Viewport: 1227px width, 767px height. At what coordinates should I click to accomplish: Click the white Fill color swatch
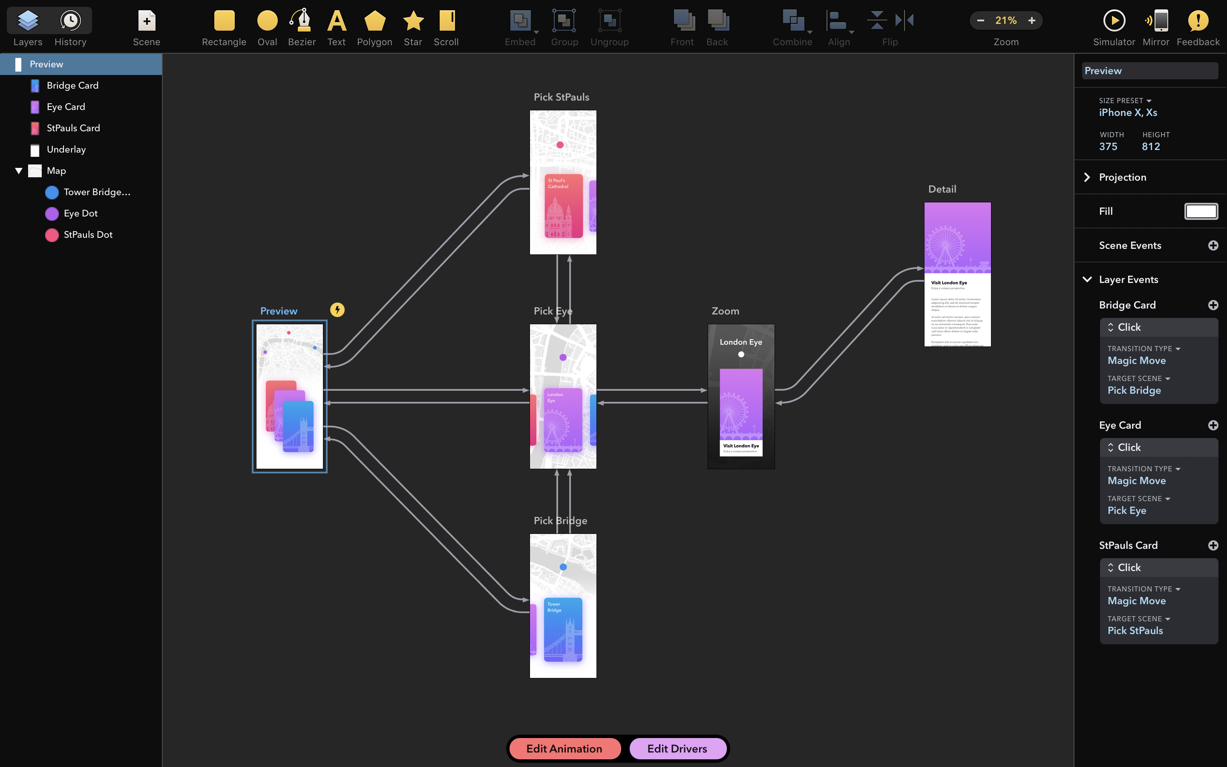[1201, 210]
